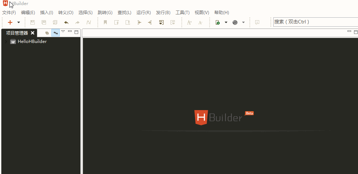Decrease font size with A- icon
Image resolution: width=358 pixels, height=174 pixels.
200,22
